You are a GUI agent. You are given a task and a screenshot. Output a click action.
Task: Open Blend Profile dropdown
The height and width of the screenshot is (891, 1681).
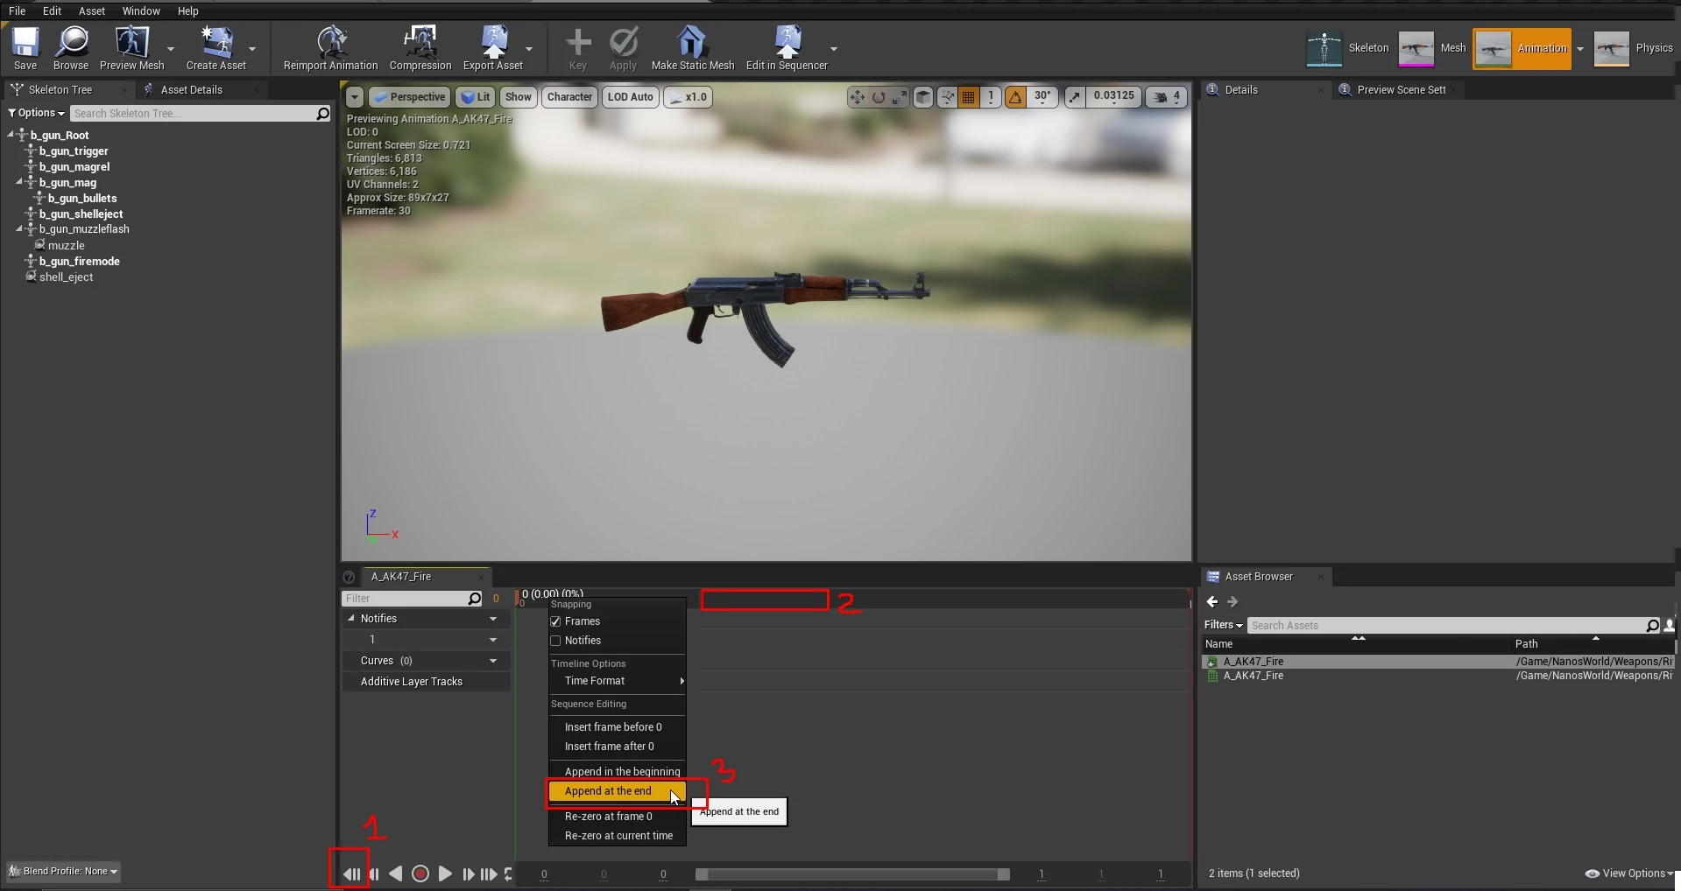pos(63,872)
